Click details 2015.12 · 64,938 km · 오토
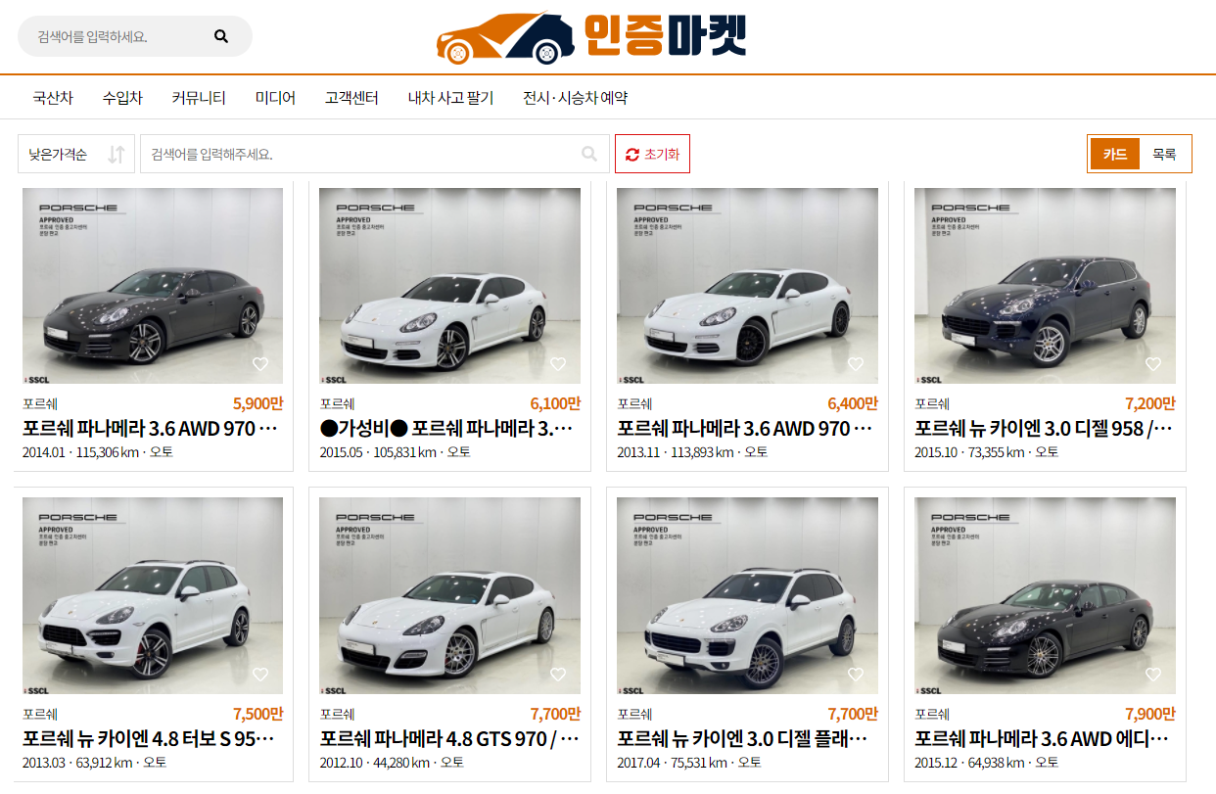 click(987, 763)
